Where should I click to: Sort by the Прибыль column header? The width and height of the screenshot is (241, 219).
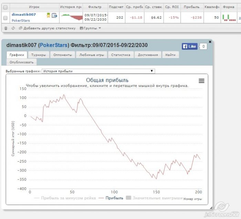click(x=192, y=7)
